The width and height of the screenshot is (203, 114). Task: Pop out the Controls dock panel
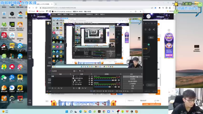[142, 74]
